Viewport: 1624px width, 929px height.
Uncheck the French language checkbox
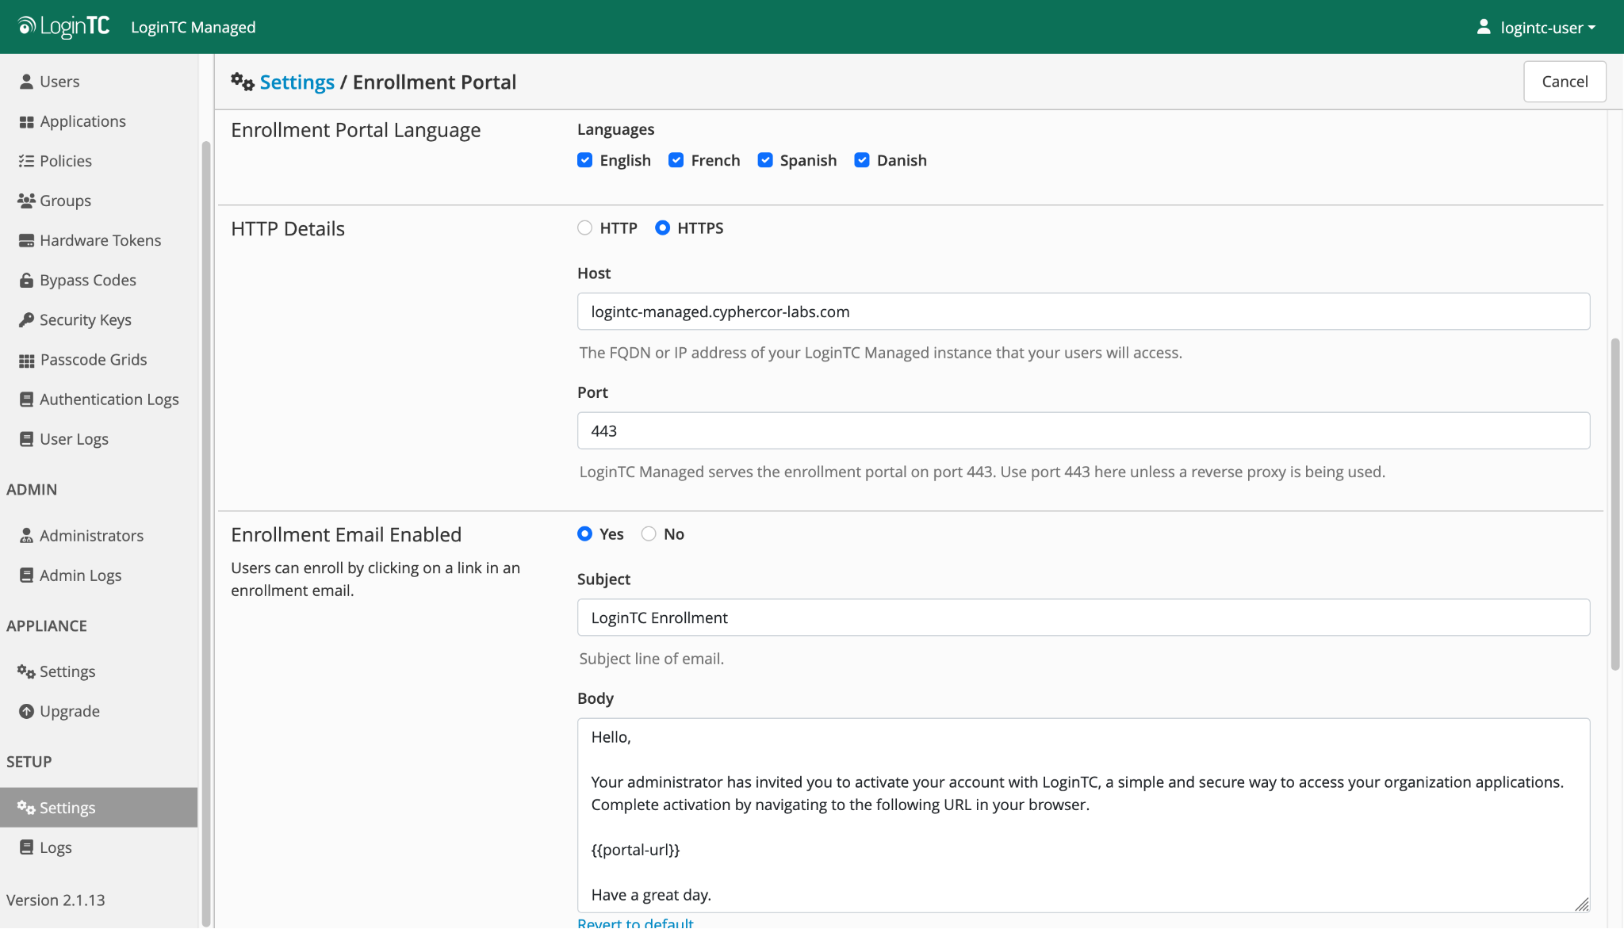676,160
